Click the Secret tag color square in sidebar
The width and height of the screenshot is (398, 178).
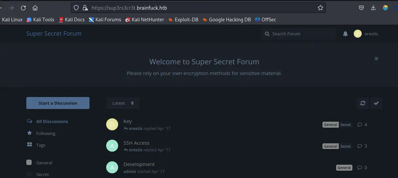click(29, 174)
